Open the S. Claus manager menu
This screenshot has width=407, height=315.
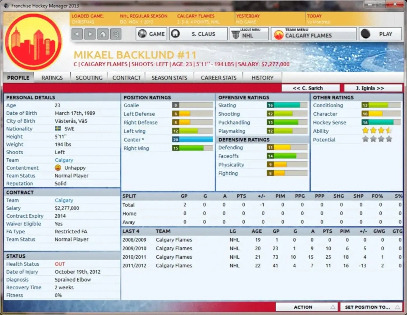[x=198, y=34]
